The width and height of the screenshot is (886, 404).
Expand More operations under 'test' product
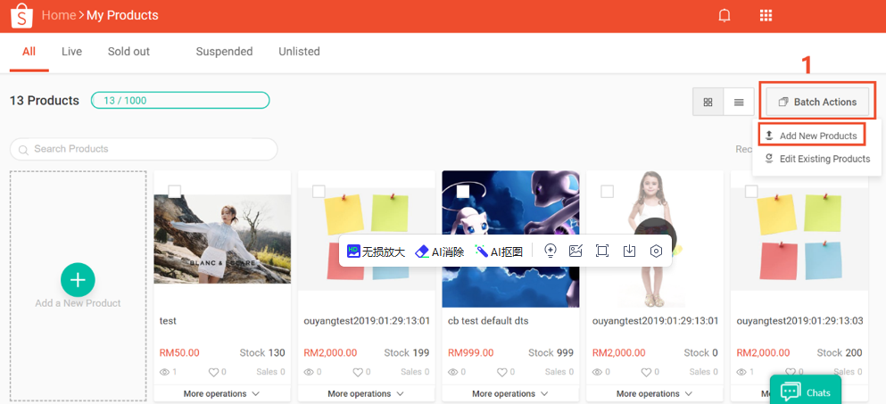coord(221,393)
